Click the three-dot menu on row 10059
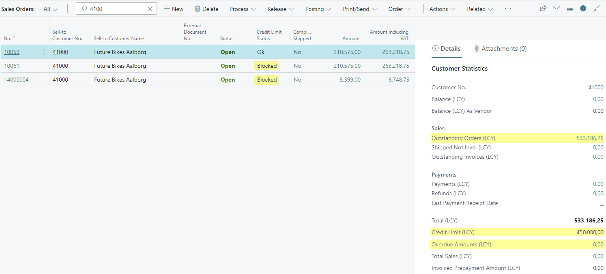606x274 pixels. (x=44, y=52)
